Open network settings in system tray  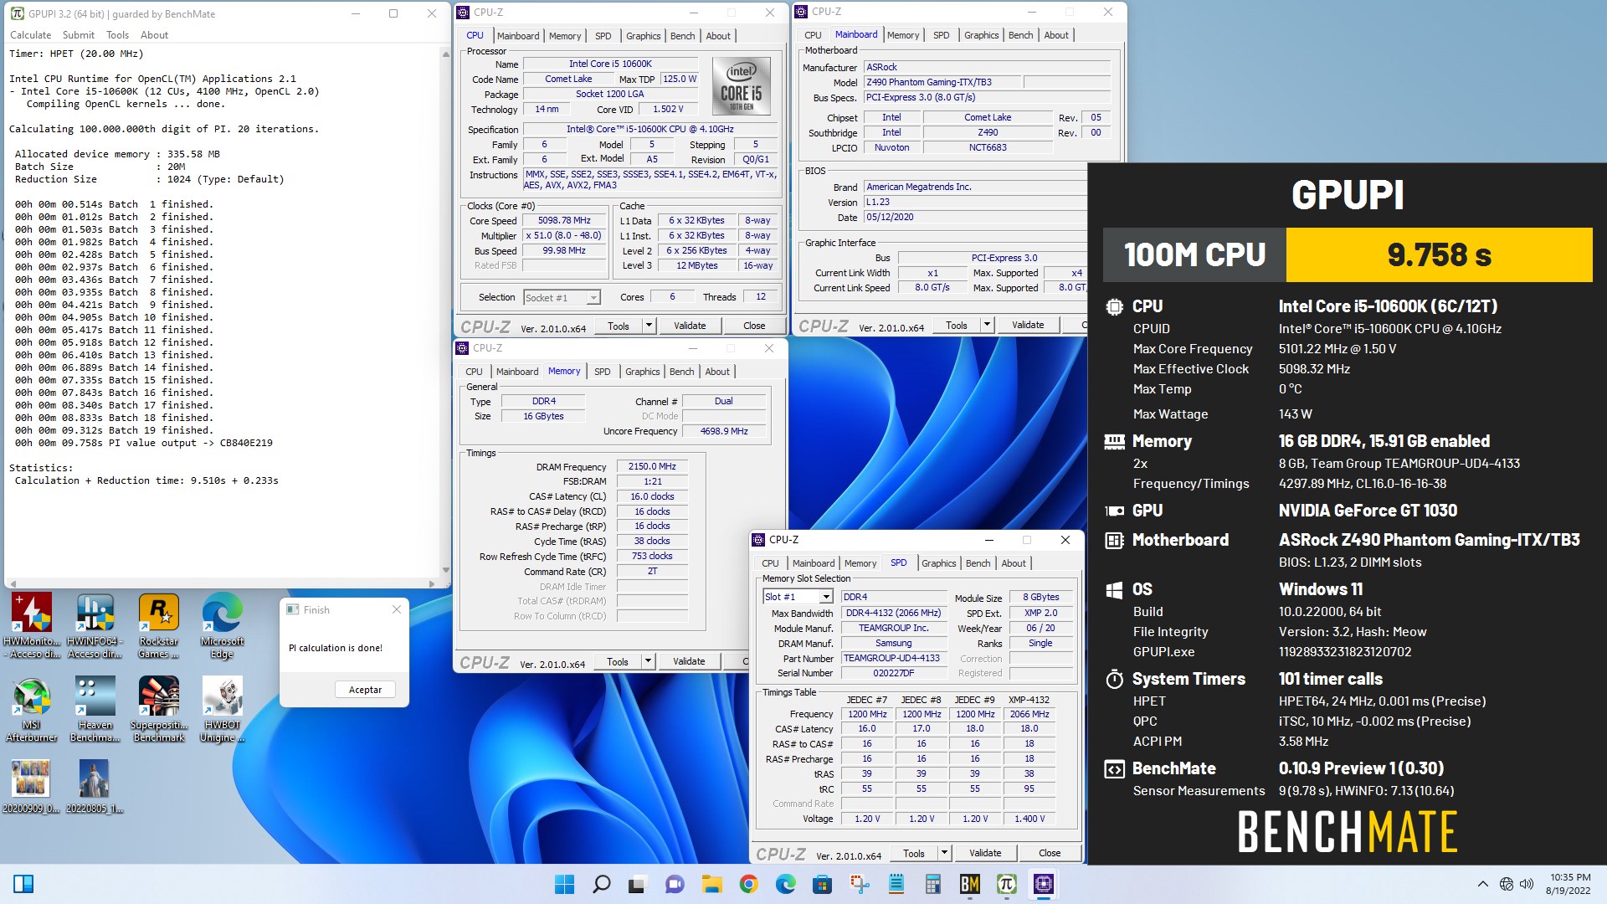pos(1506,884)
